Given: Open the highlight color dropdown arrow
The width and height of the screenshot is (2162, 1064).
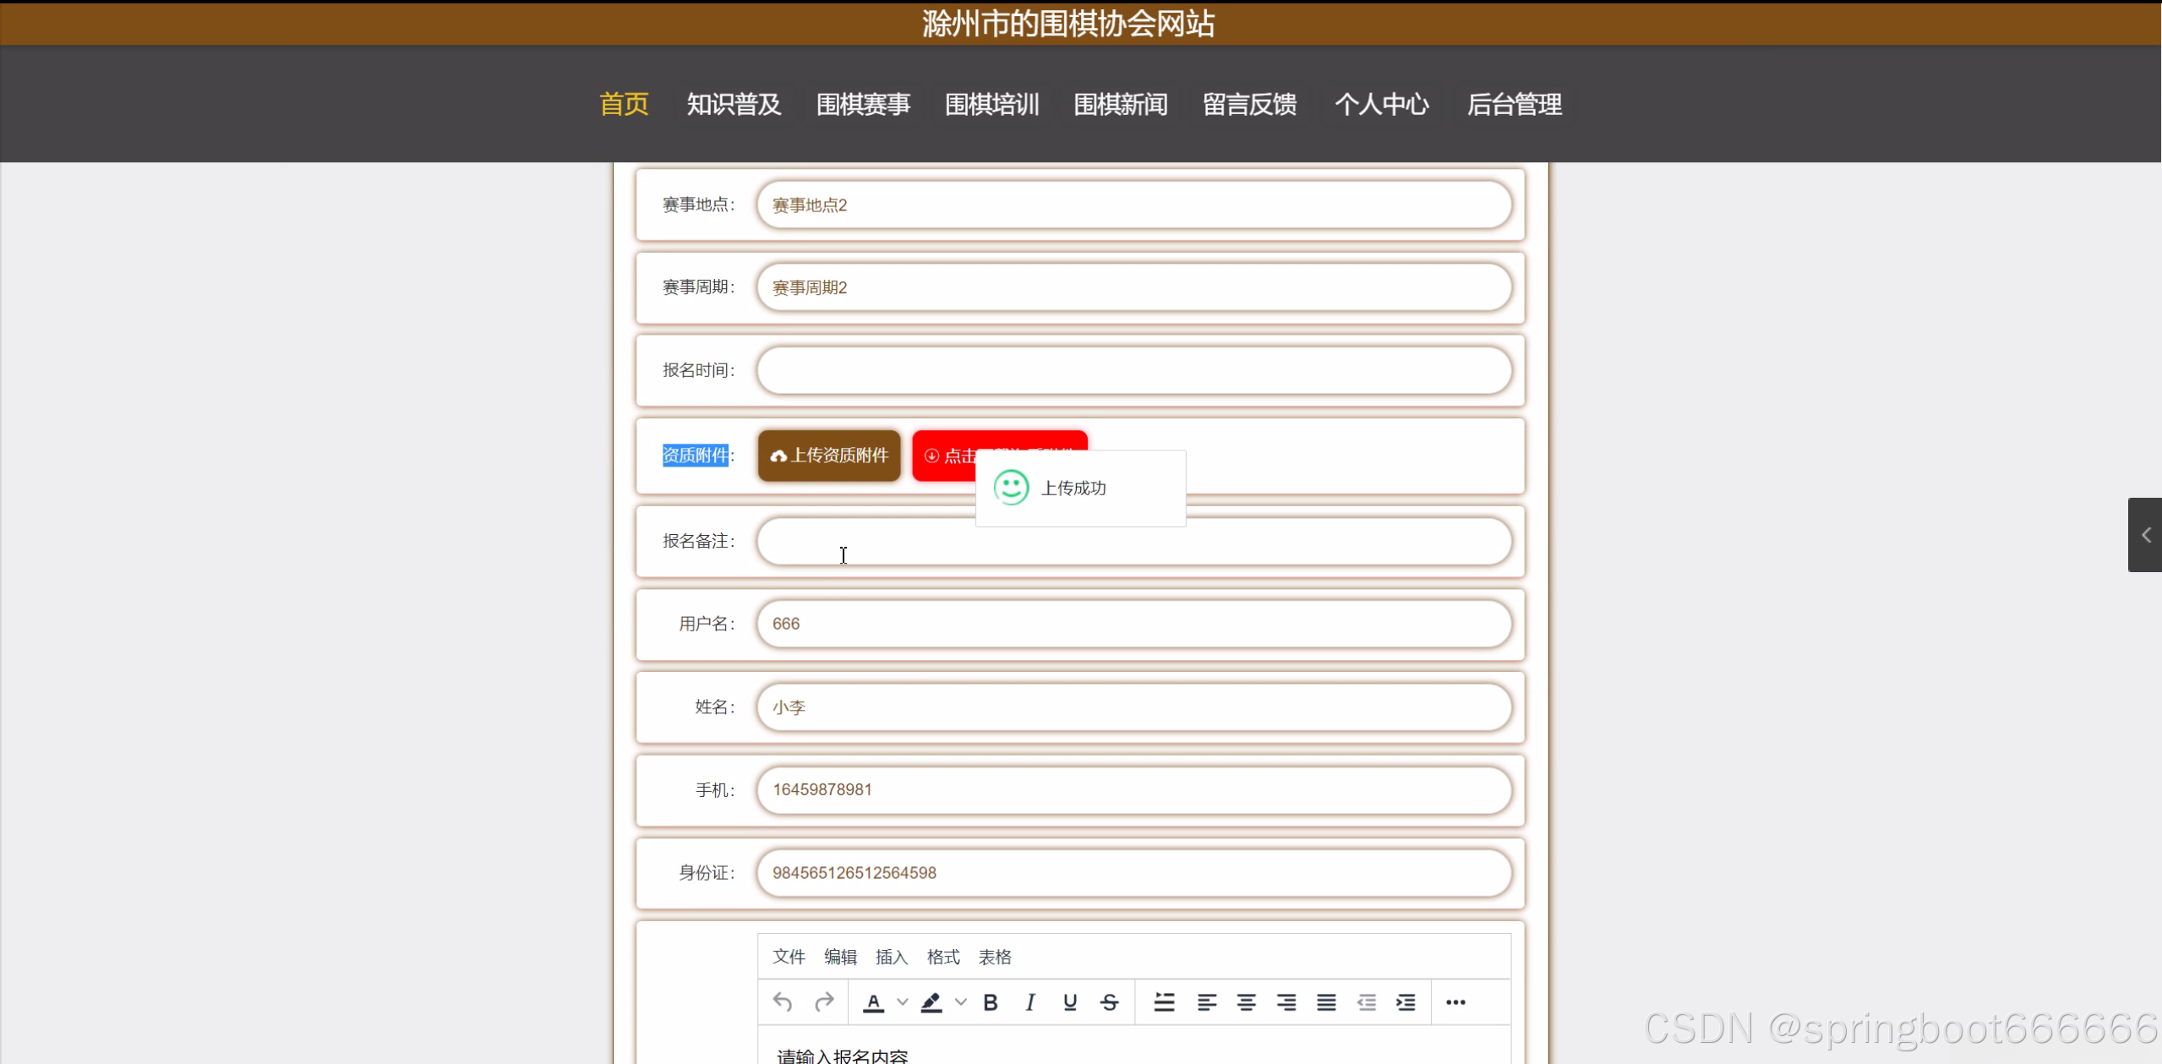Looking at the screenshot, I should (x=961, y=1002).
